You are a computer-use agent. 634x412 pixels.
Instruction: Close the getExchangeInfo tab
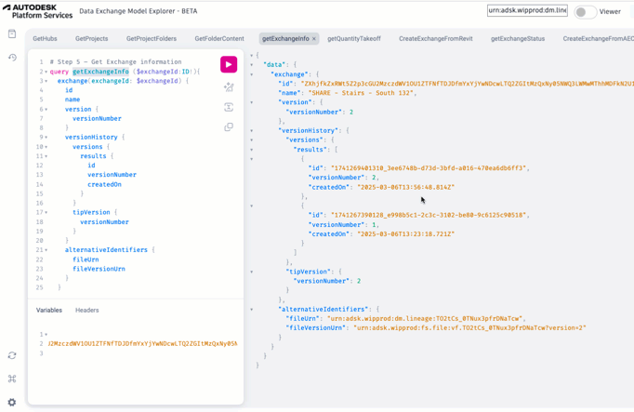pos(314,39)
